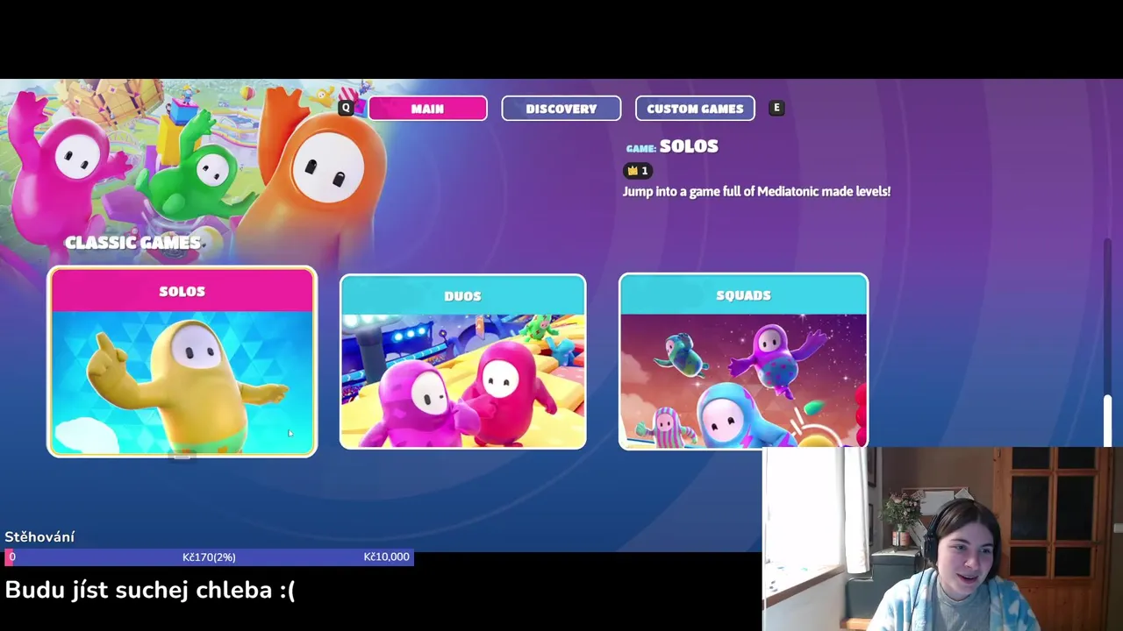Click the streamer webcam overlay
The height and width of the screenshot is (631, 1123).
pyautogui.click(x=942, y=539)
